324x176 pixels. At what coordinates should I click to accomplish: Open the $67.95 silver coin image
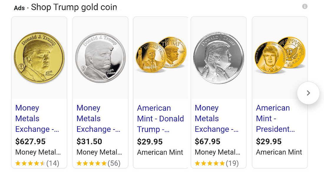(219, 58)
